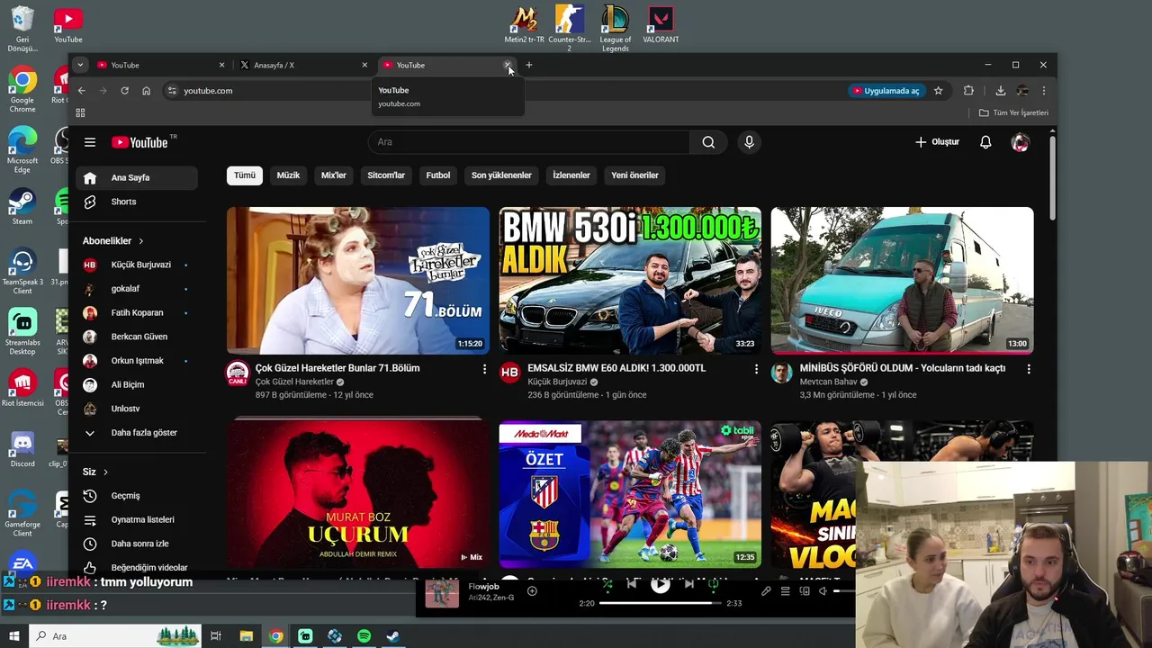Open the YouTube hamburger guide menu

pyautogui.click(x=90, y=142)
